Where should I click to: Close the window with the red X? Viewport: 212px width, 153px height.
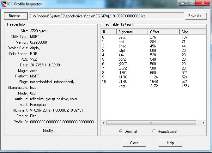click(203, 3)
